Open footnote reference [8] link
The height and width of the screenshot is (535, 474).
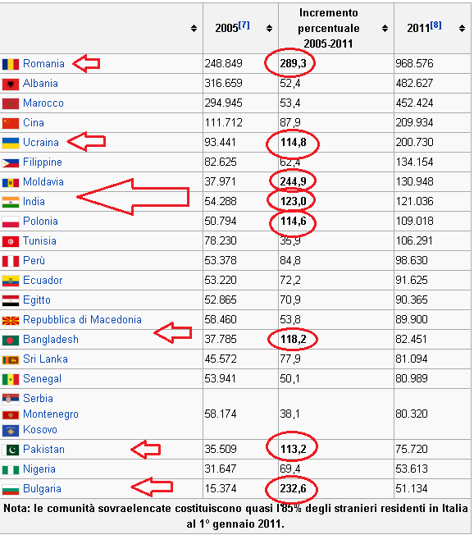[435, 25]
